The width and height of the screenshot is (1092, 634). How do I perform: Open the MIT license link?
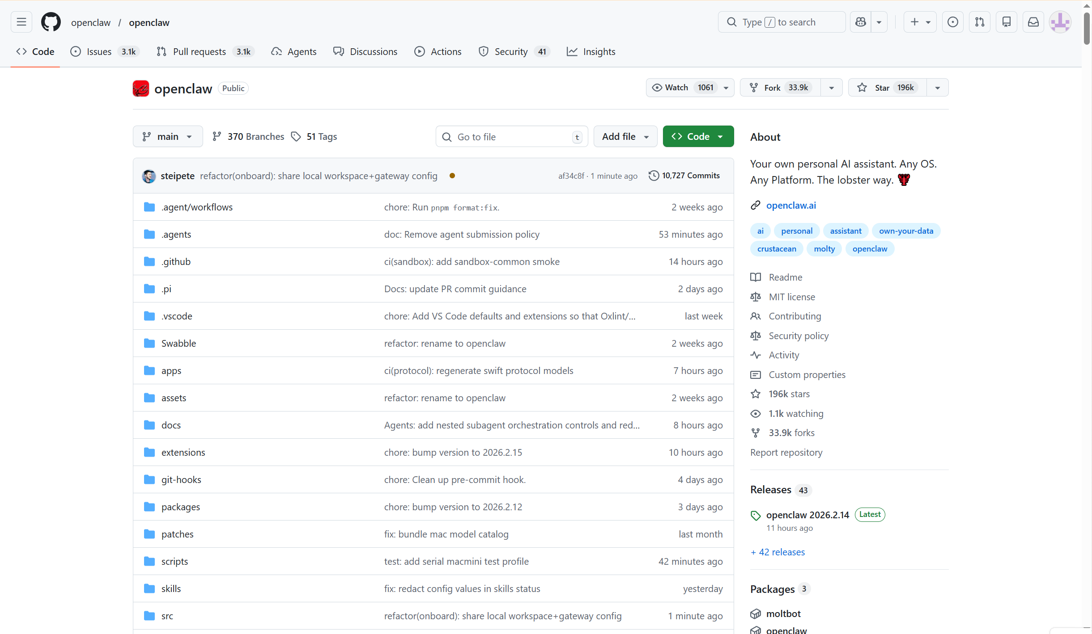[x=792, y=297]
